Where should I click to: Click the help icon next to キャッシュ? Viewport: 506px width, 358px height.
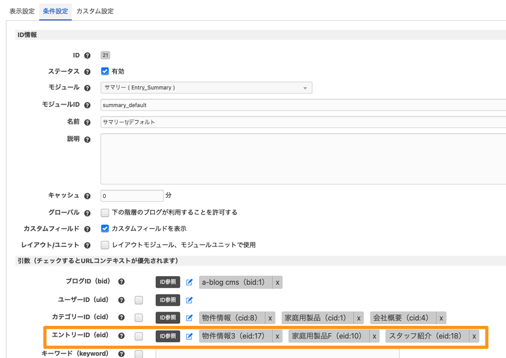point(87,195)
